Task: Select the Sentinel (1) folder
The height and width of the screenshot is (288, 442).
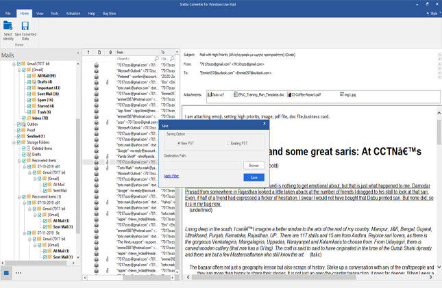Action: 36,136
